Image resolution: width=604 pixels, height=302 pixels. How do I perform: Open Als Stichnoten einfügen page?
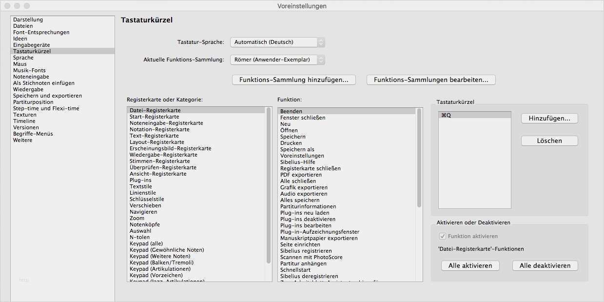62,83
